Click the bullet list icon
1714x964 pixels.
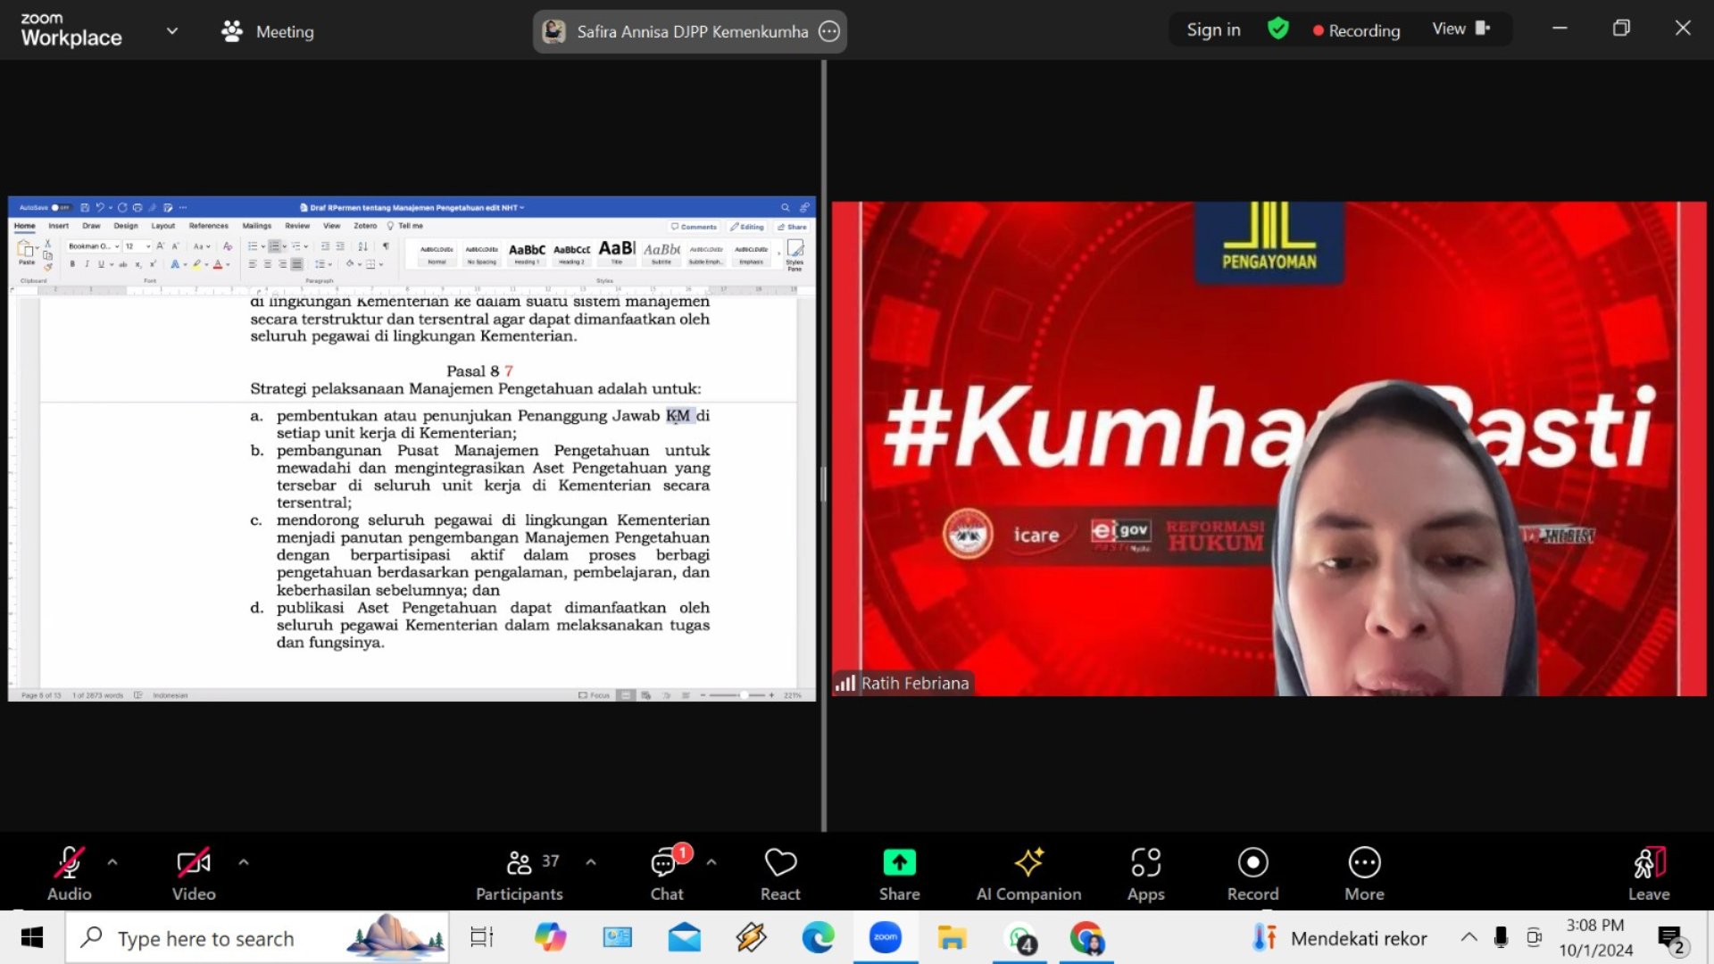pos(253,246)
